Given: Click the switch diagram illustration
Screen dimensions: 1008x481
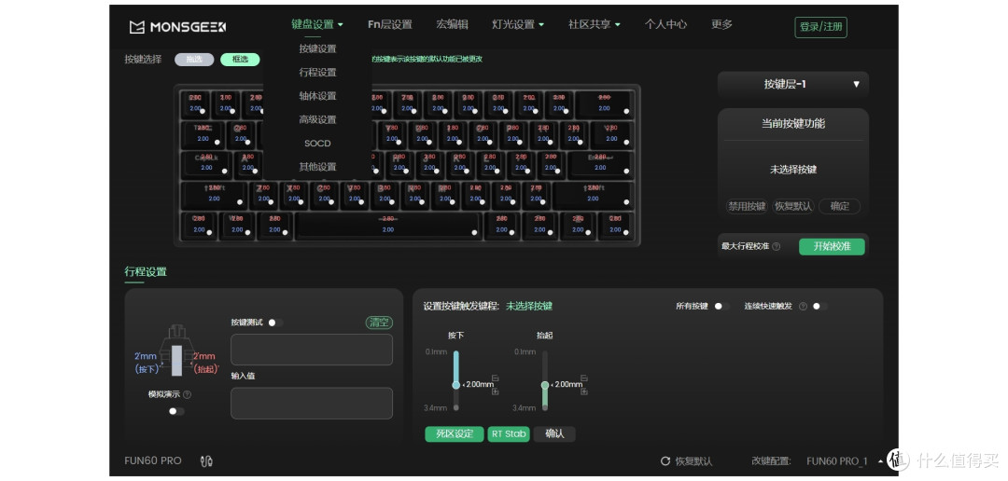Looking at the screenshot, I should point(176,350).
